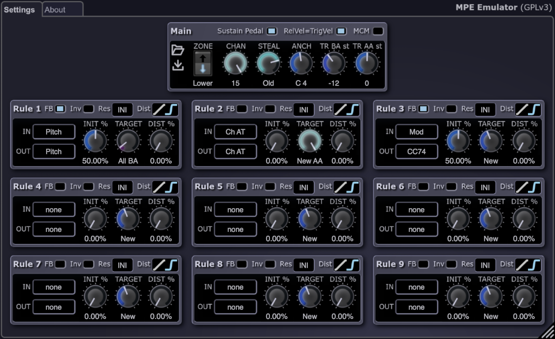This screenshot has width=555, height=339.
Task: Click Rule 3 Dist curve shape icon
Action: coord(528,109)
